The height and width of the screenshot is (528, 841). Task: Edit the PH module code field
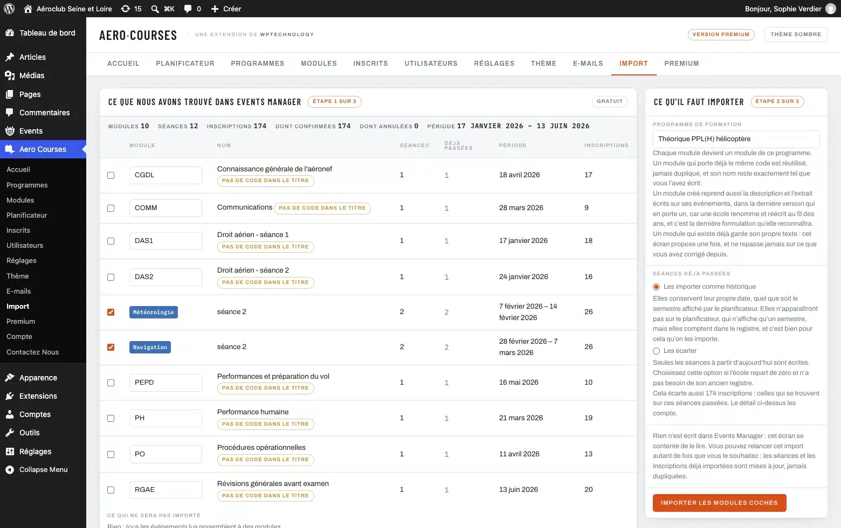click(x=166, y=418)
